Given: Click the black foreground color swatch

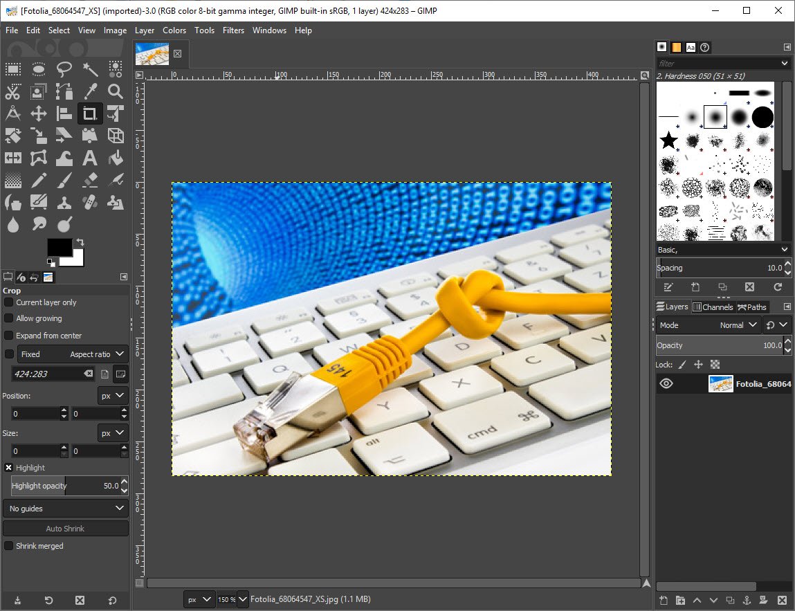Looking at the screenshot, I should click(x=58, y=247).
